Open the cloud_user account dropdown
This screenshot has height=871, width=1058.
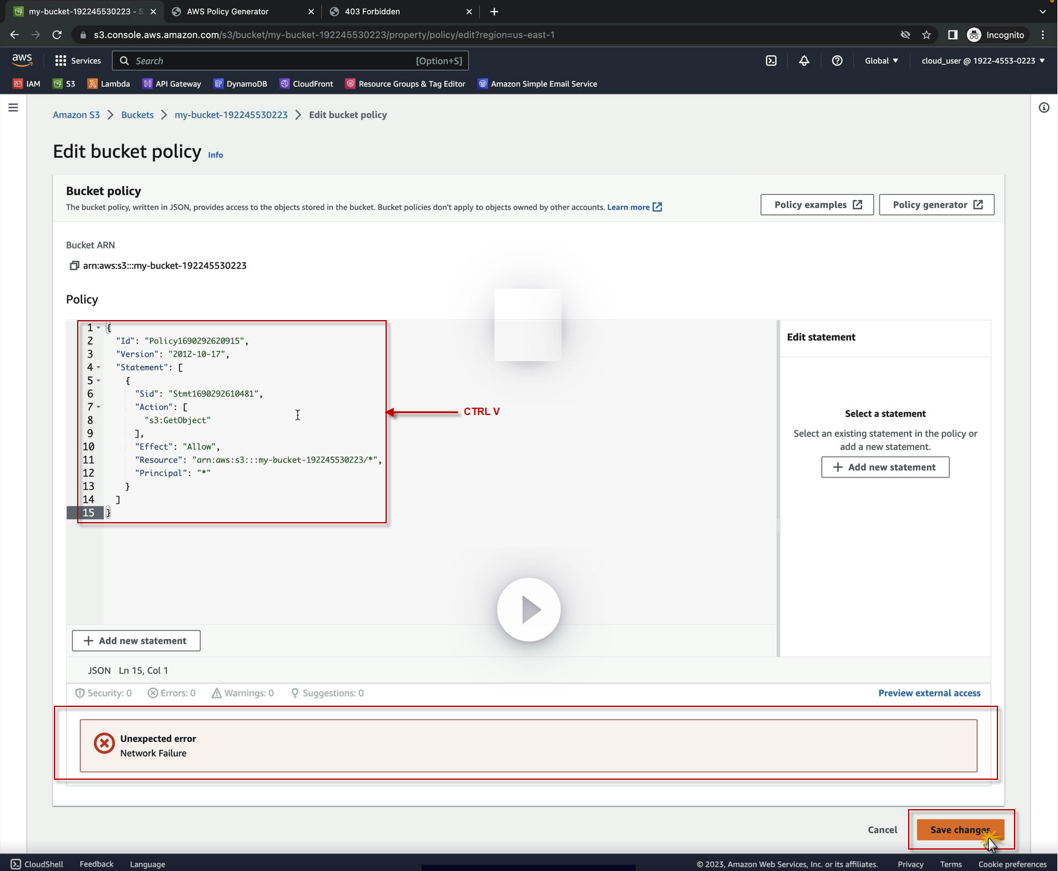(x=983, y=61)
